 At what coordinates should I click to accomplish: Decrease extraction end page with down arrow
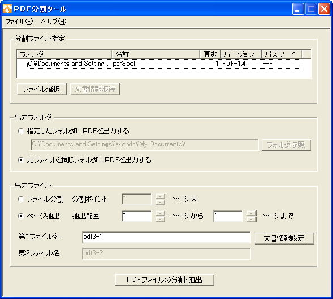[251, 219]
